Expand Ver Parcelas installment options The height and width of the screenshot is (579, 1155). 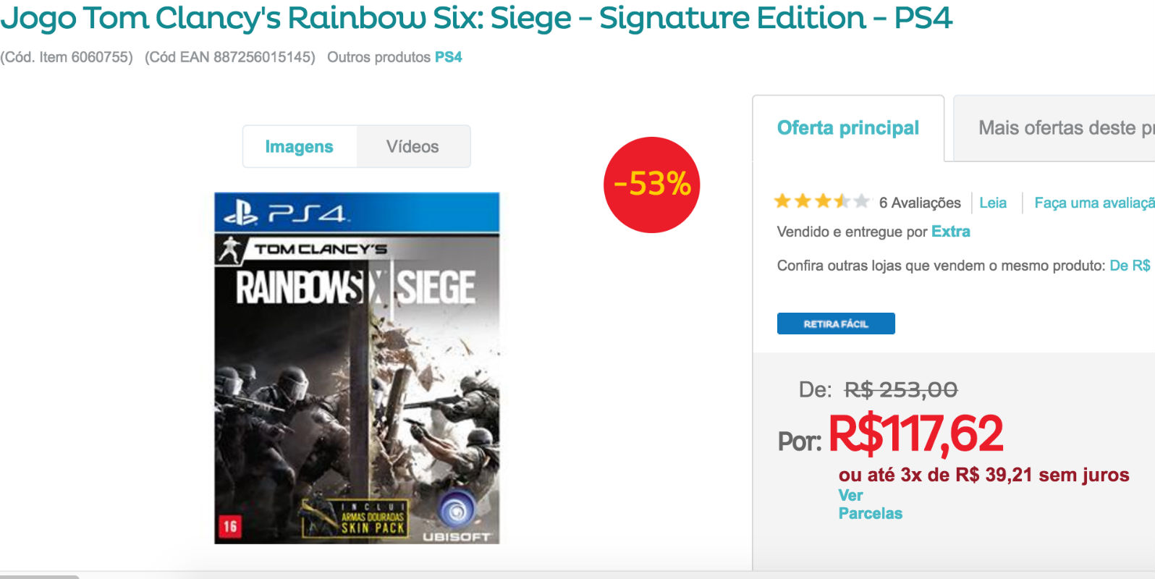870,504
